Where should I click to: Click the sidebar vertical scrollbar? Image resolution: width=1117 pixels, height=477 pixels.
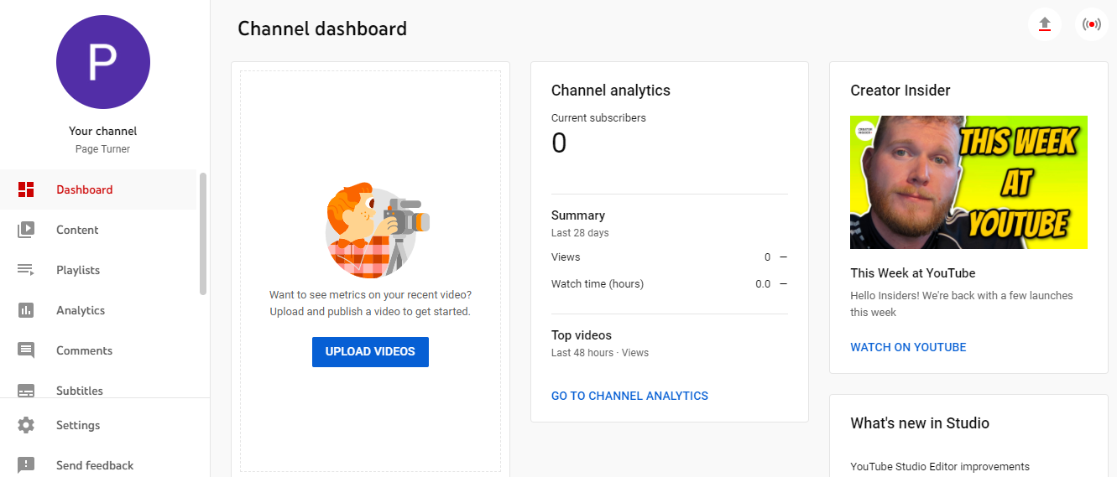[203, 234]
